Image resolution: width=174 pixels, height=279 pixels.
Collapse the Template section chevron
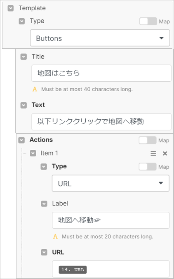pos(11,8)
